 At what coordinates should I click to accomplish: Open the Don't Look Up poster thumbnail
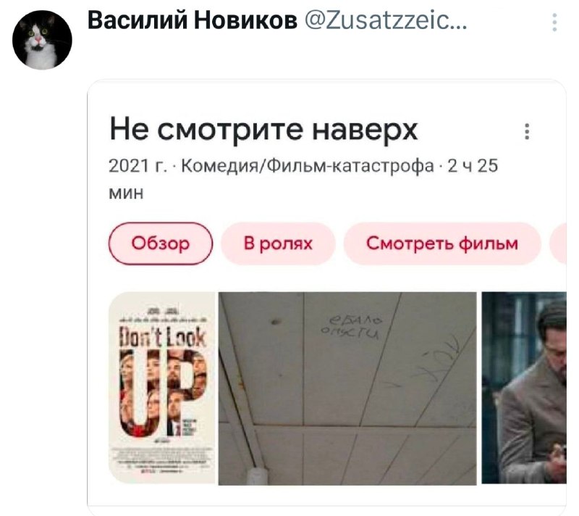pyautogui.click(x=161, y=388)
